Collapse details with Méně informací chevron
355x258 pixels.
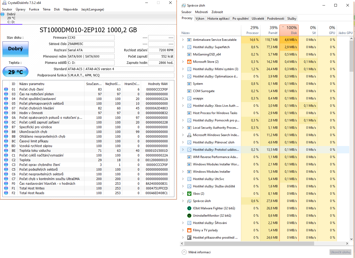coord(184,252)
